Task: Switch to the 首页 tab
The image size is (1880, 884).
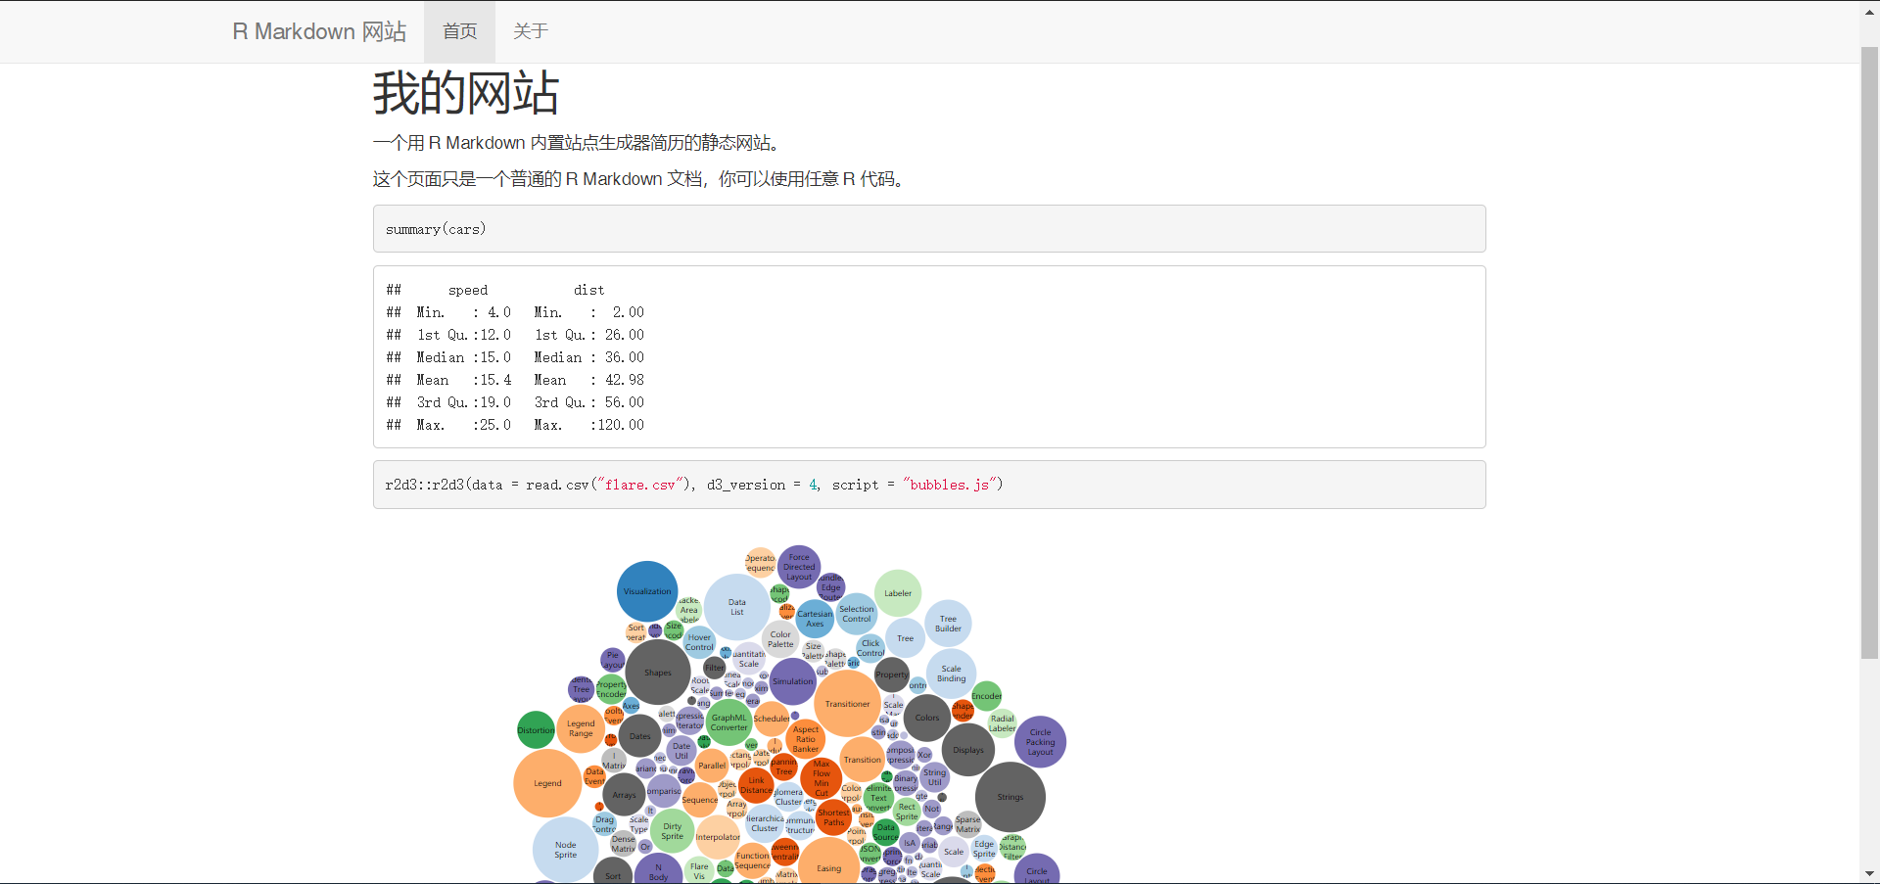Action: point(459,31)
